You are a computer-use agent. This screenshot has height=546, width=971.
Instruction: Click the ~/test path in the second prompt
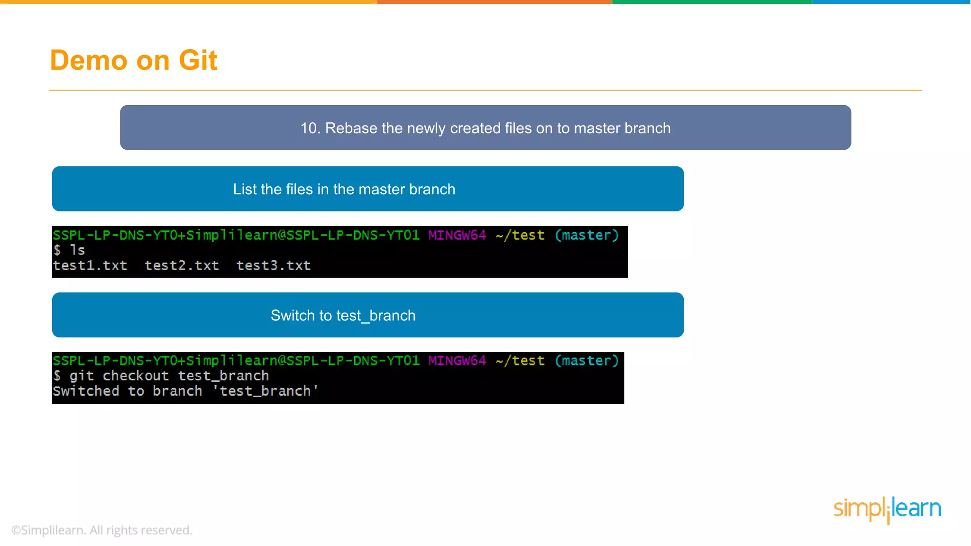tap(520, 361)
